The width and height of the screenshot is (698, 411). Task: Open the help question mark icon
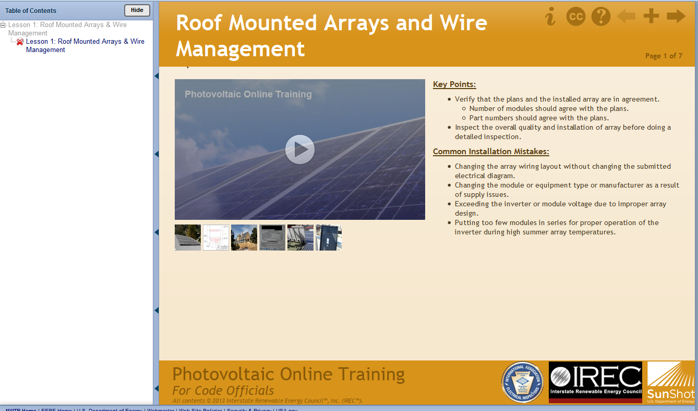[600, 16]
